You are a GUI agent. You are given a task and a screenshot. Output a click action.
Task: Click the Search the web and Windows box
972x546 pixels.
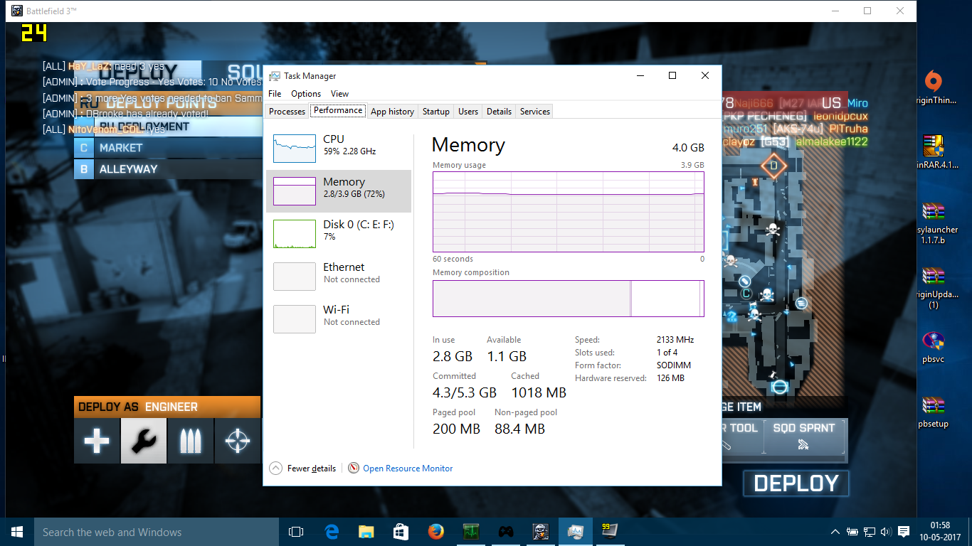156,532
